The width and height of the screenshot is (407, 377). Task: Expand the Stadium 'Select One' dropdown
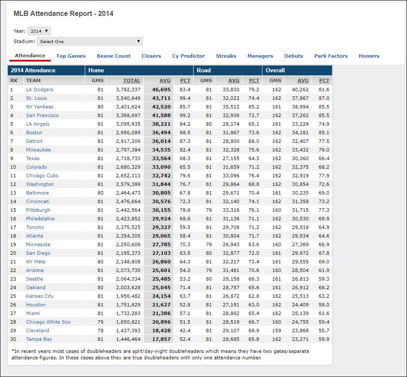tap(90, 41)
